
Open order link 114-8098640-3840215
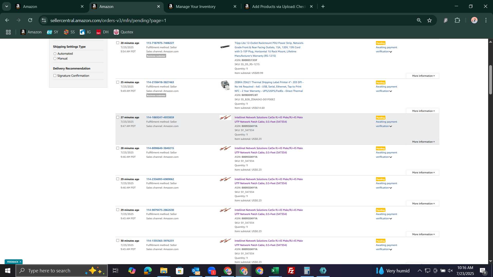[x=160, y=148]
